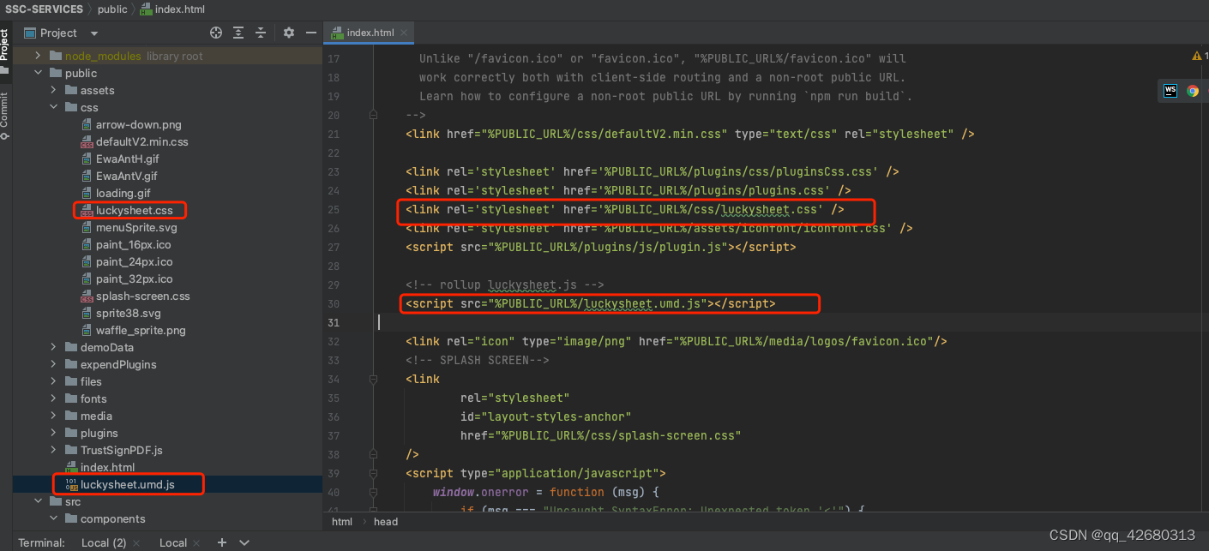Open preview in WebStorm built-in browser icon
Viewport: 1209px width, 551px height.
coord(1170,90)
